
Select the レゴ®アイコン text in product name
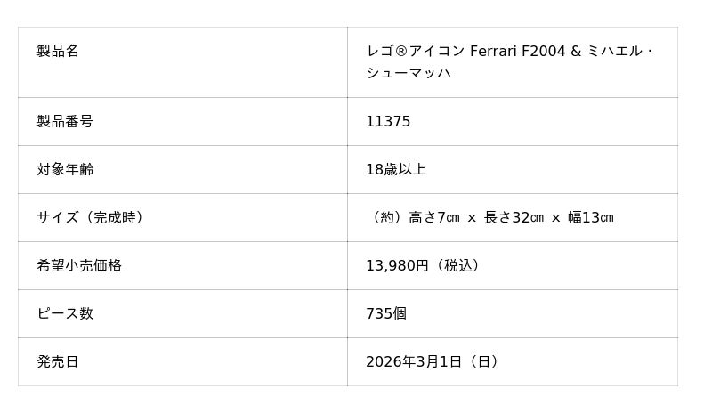(415, 51)
